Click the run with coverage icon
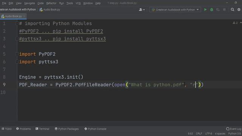 tap(218, 9)
